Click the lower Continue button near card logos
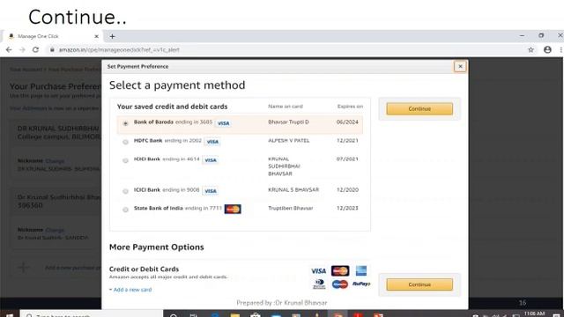This screenshot has width=564, height=317. click(x=419, y=284)
